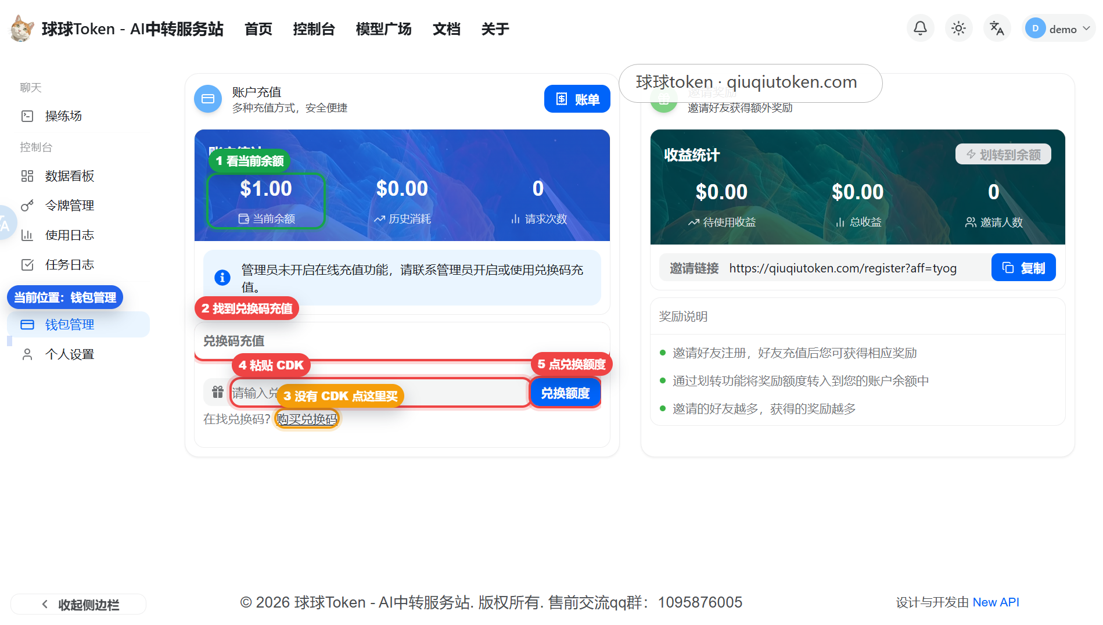The image size is (1103, 625).
Task: Open 数据看板 in the sidebar
Action: [78, 176]
